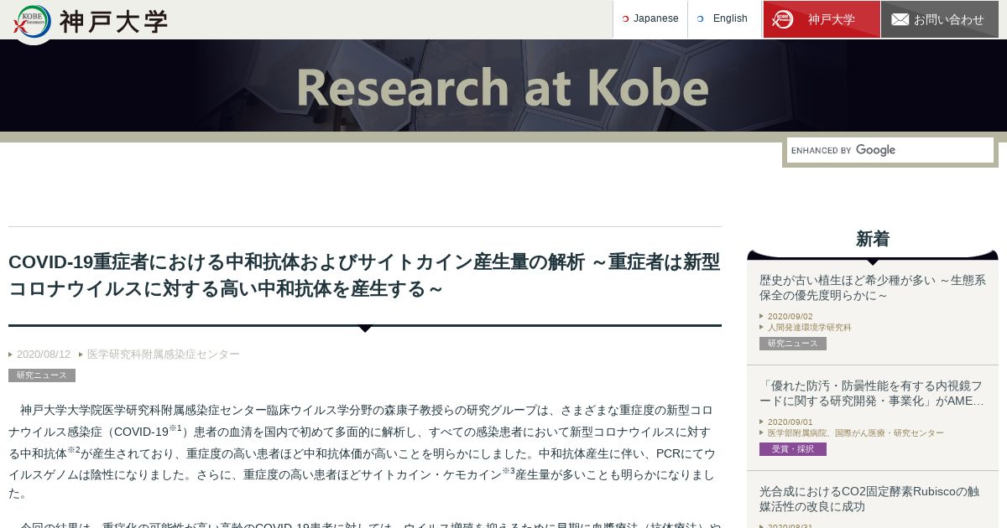Open the お問い合わせ contact button

(939, 19)
